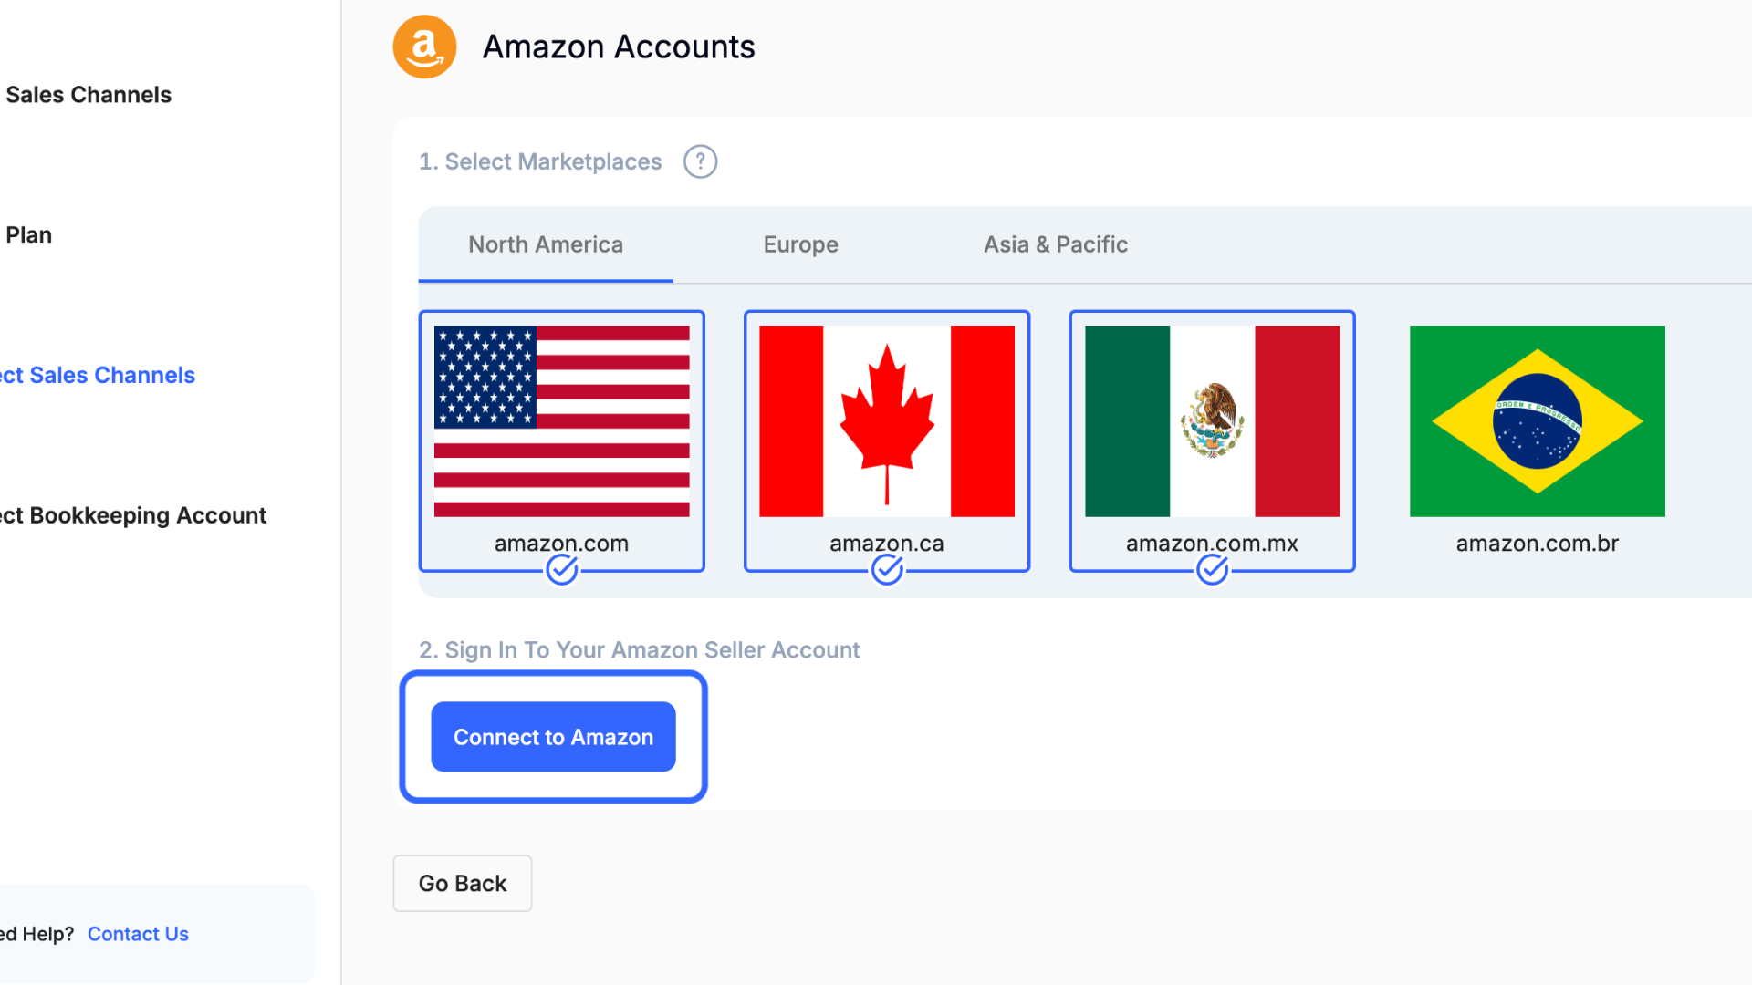Select the Canada flag marketplace
1752x985 pixels.
886,420
